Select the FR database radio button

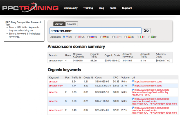114,37
